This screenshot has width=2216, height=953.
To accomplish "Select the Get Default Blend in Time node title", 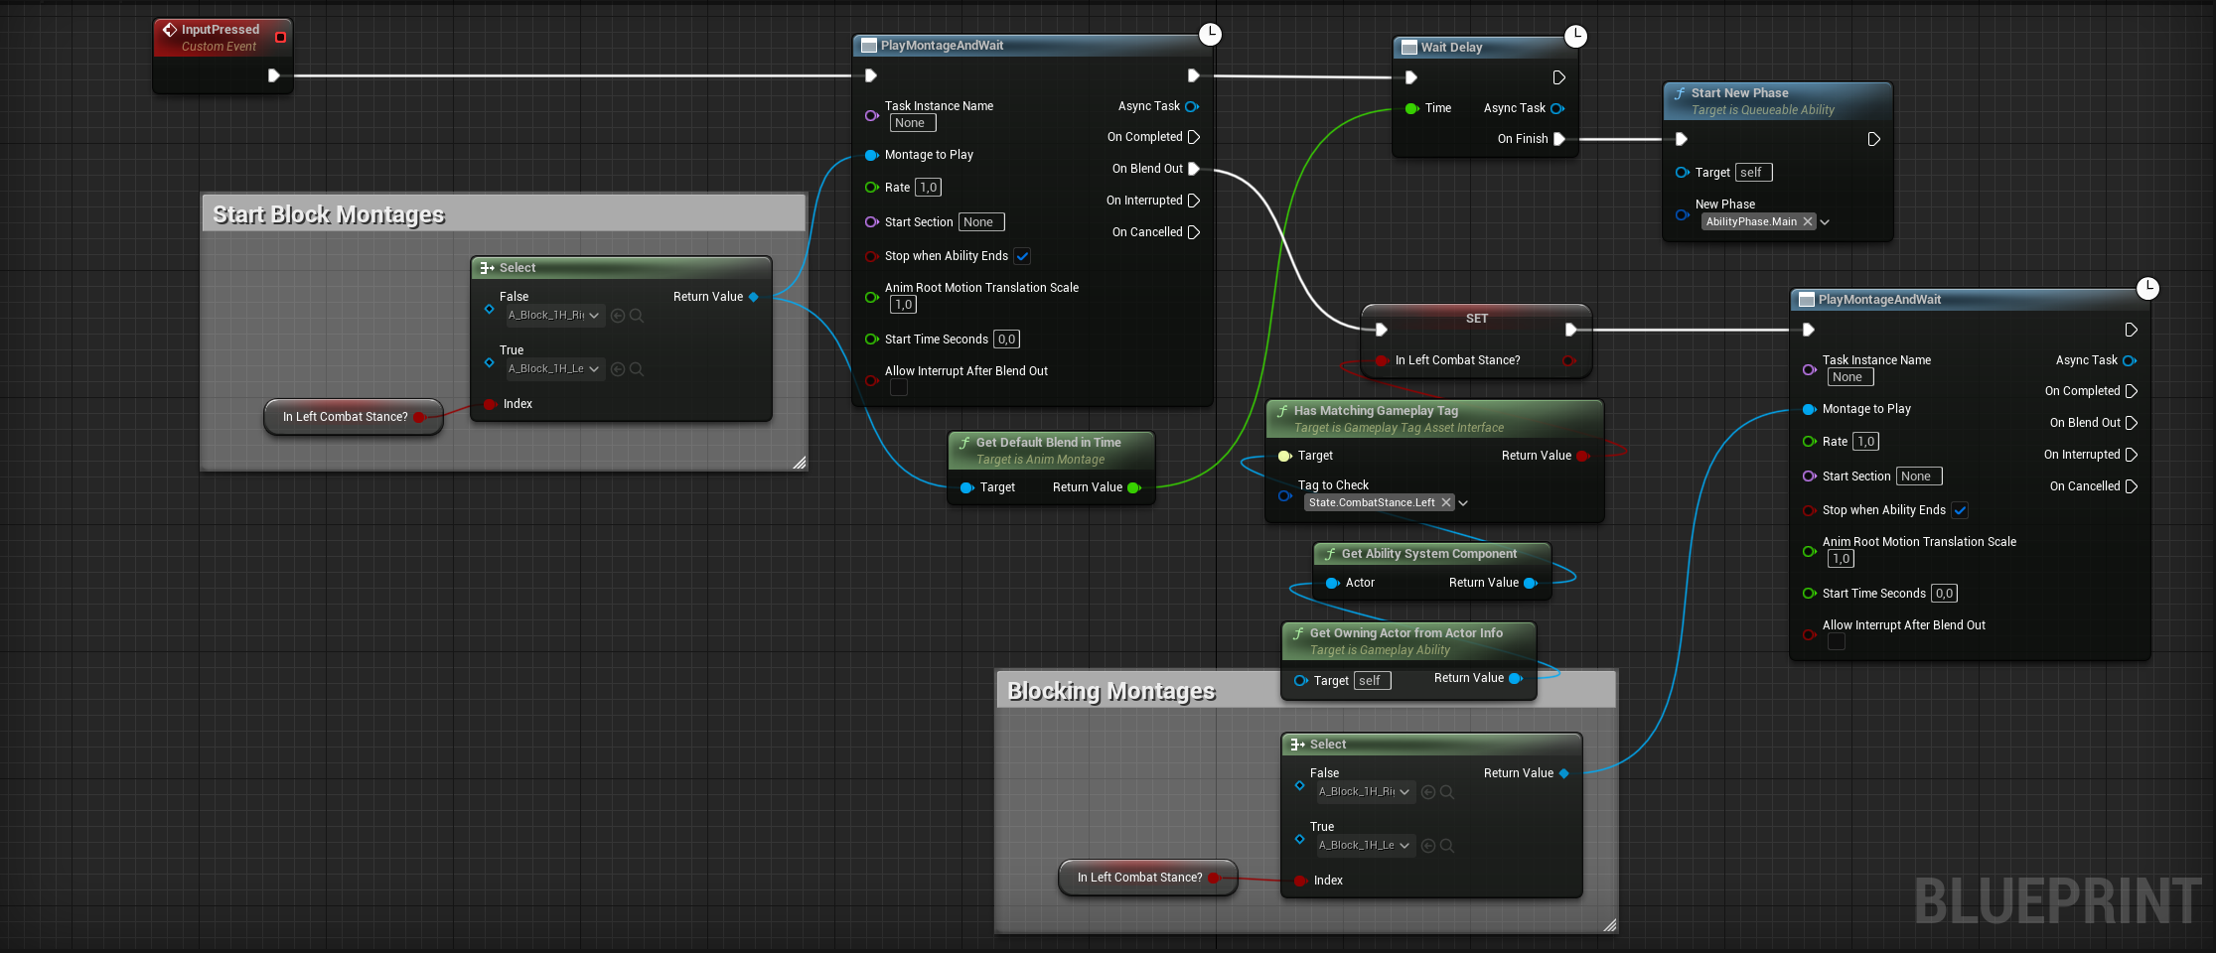I will click(1048, 443).
